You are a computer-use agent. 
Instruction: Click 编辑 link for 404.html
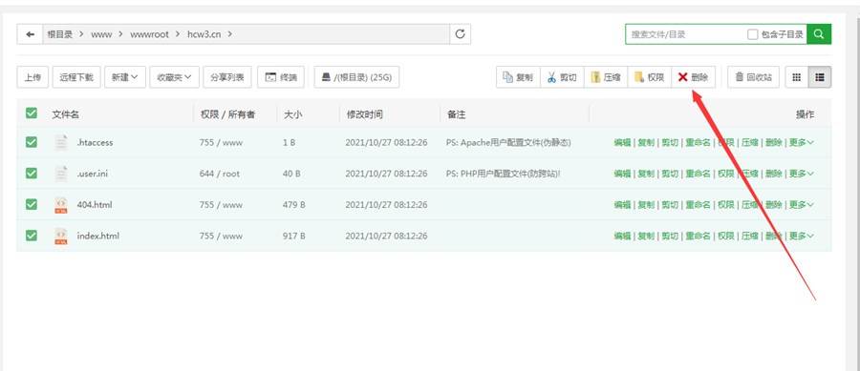pos(622,205)
